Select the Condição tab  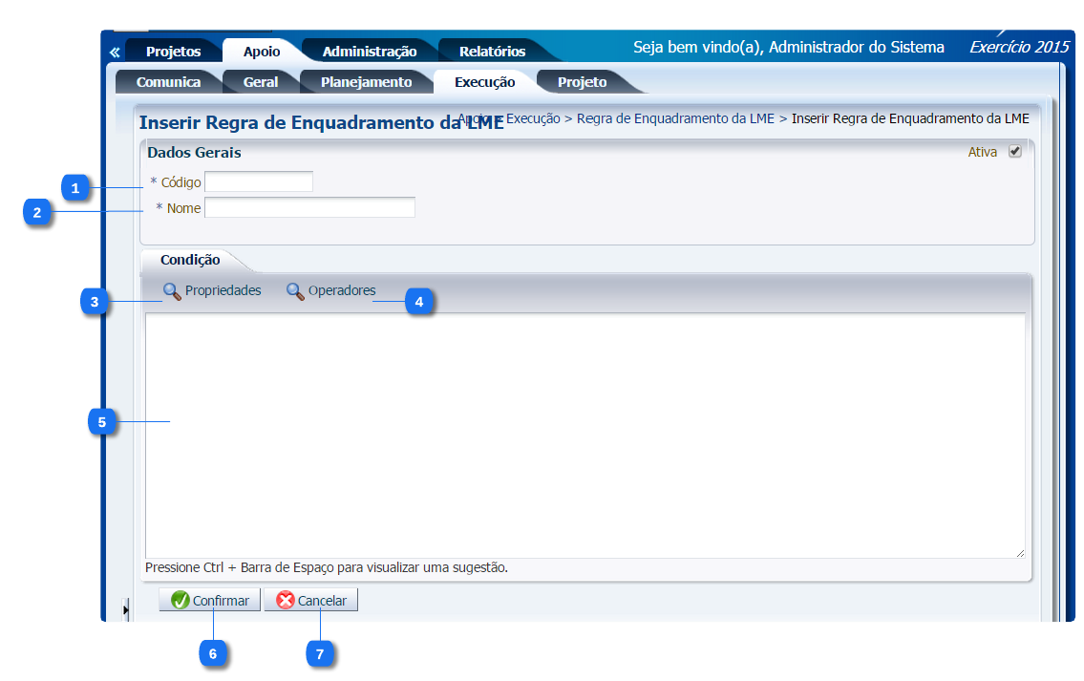coord(190,260)
